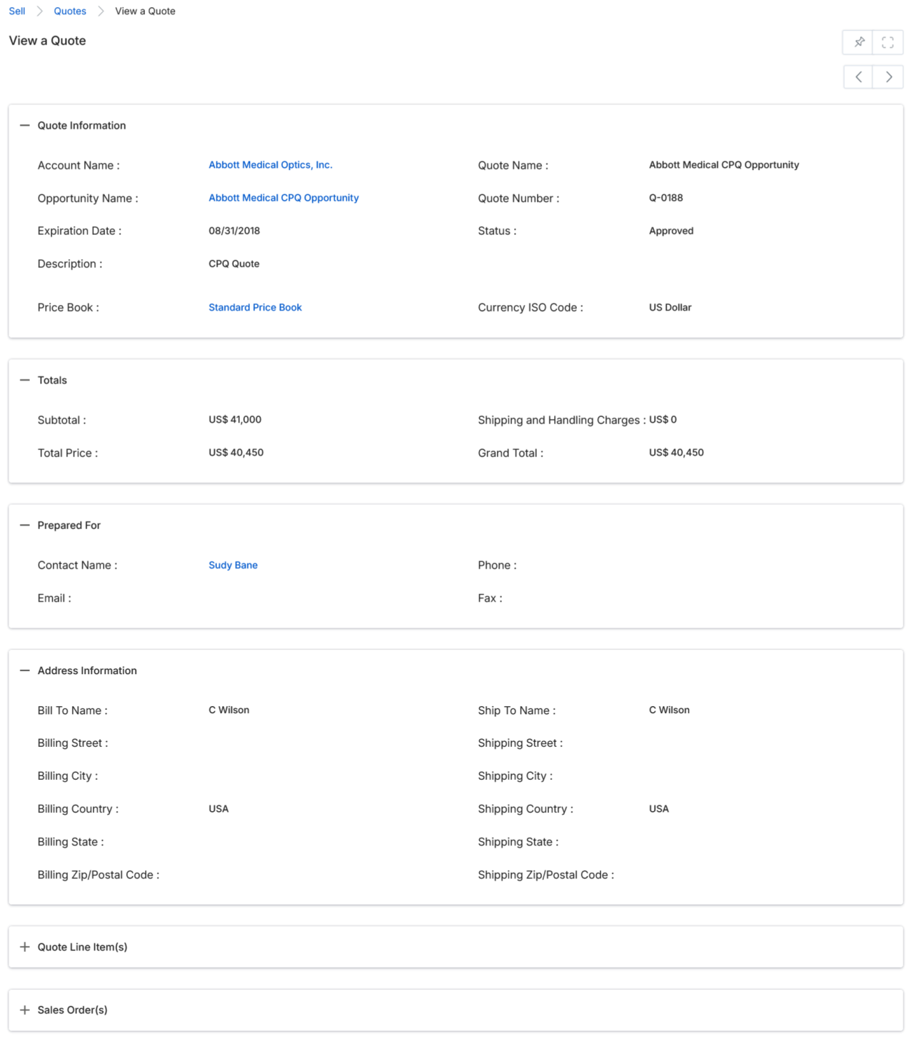
Task: Collapse the Prepared For section
Action: click(x=25, y=526)
